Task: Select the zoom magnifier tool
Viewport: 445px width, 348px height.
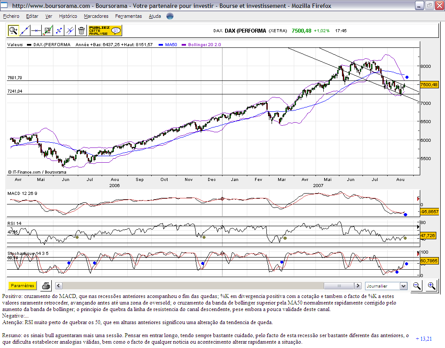Action: 13,30
